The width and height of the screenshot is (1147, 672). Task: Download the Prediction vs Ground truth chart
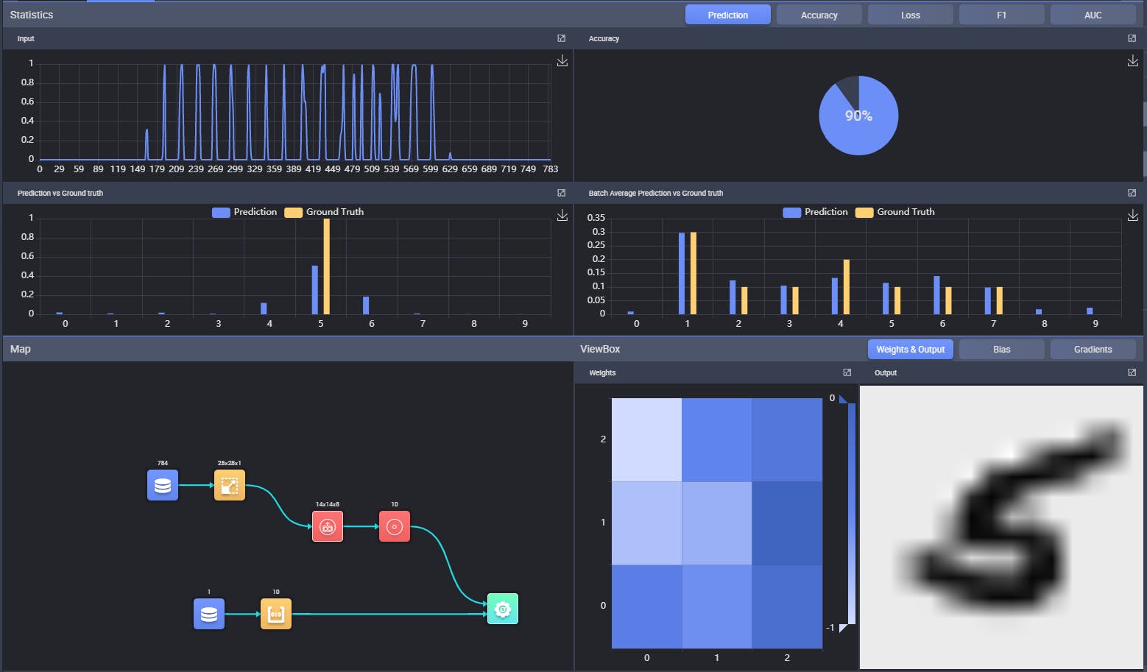point(562,215)
